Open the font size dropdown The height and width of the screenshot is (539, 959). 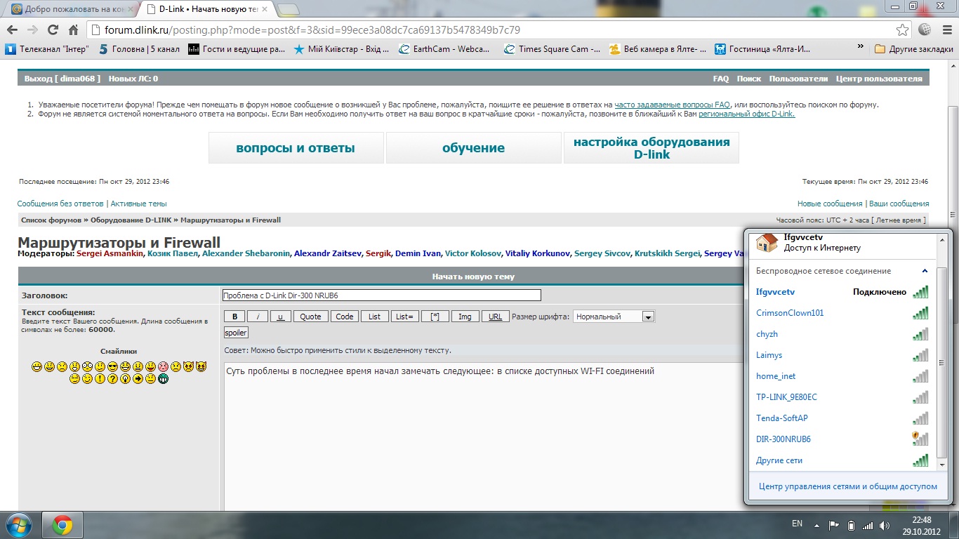tap(614, 317)
